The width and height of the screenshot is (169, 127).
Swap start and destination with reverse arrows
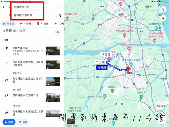[x=60, y=15]
